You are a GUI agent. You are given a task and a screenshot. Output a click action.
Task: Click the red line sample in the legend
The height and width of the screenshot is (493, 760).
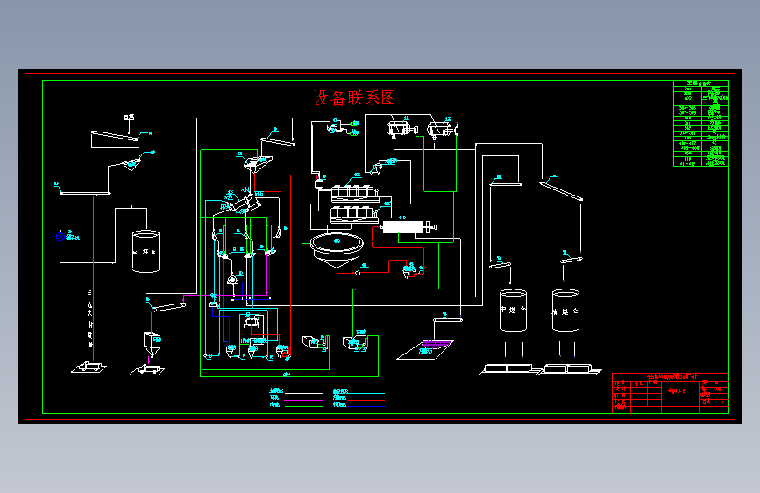tap(366, 400)
